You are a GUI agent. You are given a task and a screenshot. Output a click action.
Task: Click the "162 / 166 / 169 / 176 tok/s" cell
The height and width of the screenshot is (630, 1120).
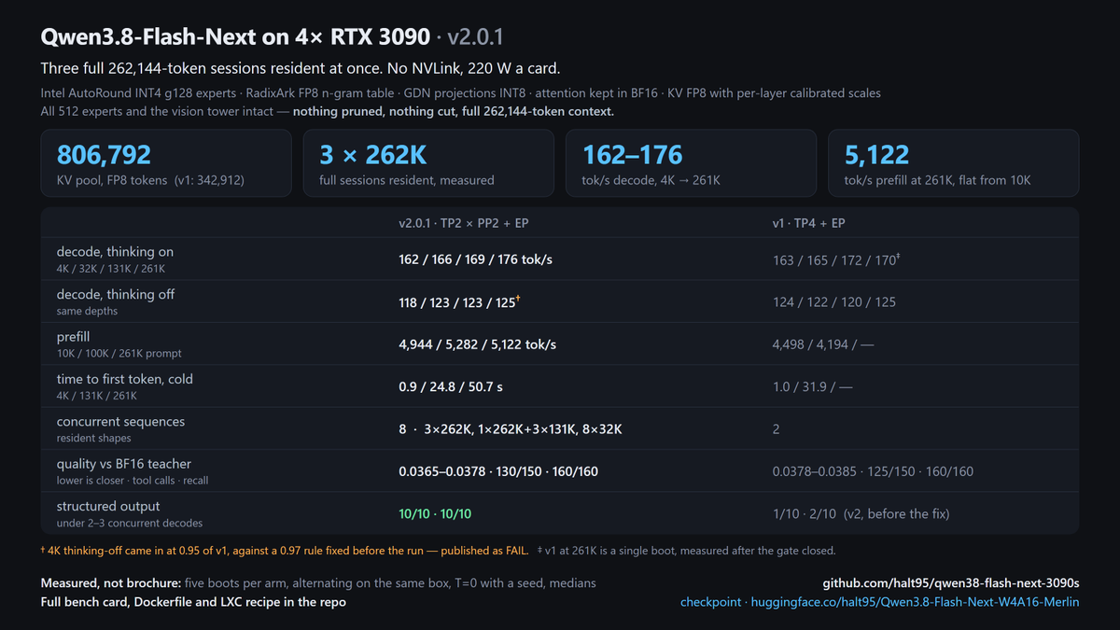point(475,259)
